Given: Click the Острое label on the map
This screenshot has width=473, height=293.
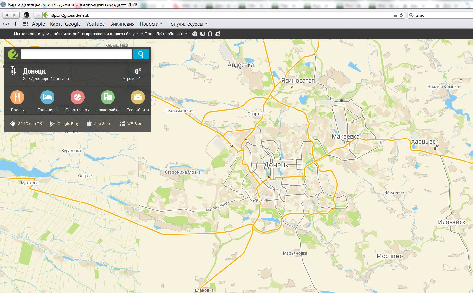Looking at the screenshot, I should [x=85, y=176].
